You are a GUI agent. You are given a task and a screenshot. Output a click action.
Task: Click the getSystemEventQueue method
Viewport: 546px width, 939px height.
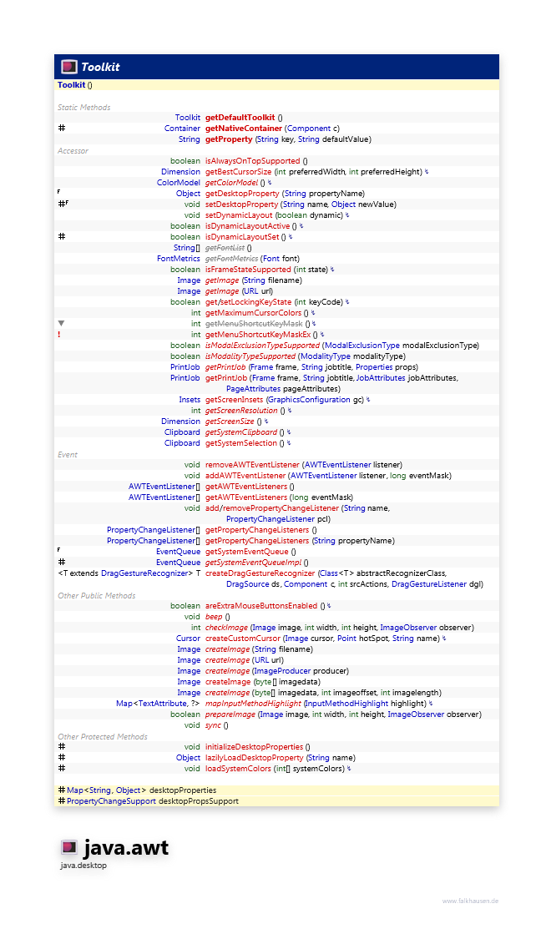[246, 552]
